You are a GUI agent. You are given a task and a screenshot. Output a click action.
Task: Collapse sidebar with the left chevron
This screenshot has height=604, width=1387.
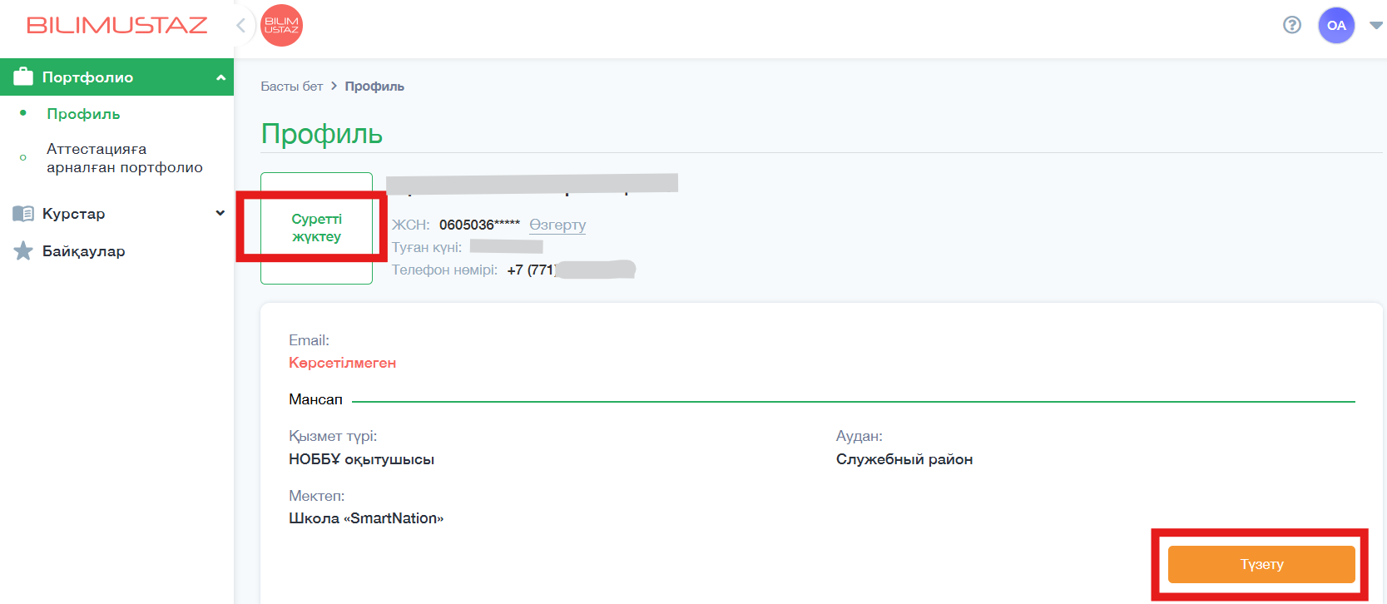(241, 26)
